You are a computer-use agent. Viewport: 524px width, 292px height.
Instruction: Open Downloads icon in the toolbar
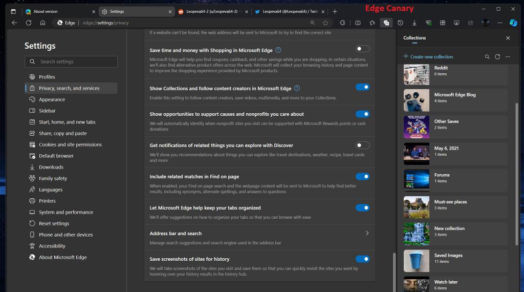click(x=414, y=23)
